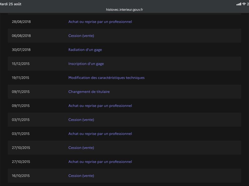Select the date 06/08/2018
The height and width of the screenshot is (186, 249).
(21, 36)
